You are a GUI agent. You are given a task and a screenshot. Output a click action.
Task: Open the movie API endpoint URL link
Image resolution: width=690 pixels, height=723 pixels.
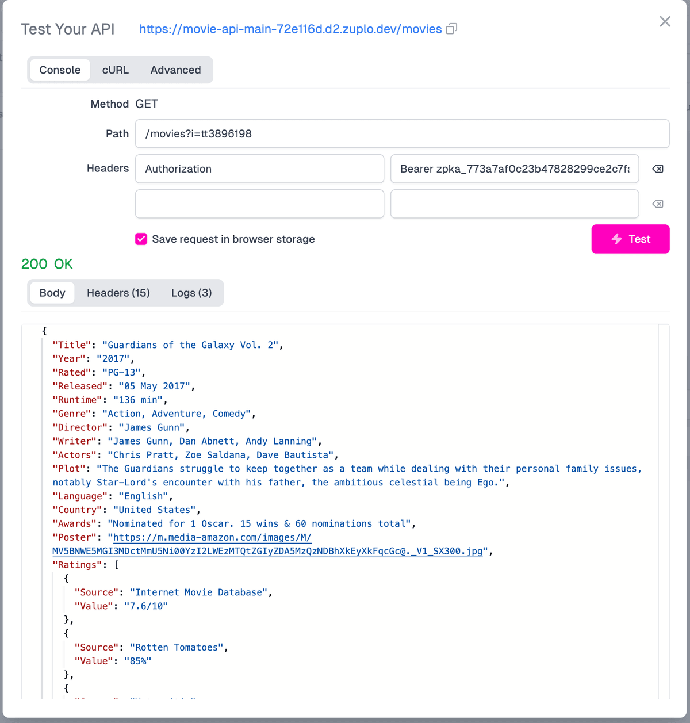tap(290, 29)
